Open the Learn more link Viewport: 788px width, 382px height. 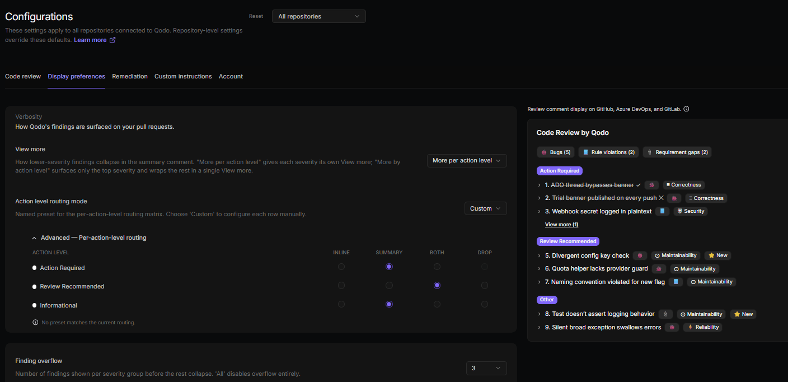coord(90,40)
